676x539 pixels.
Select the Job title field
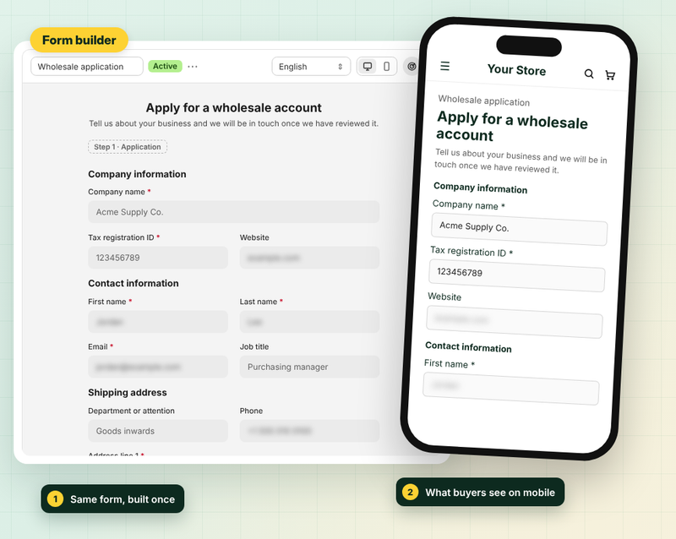(309, 367)
